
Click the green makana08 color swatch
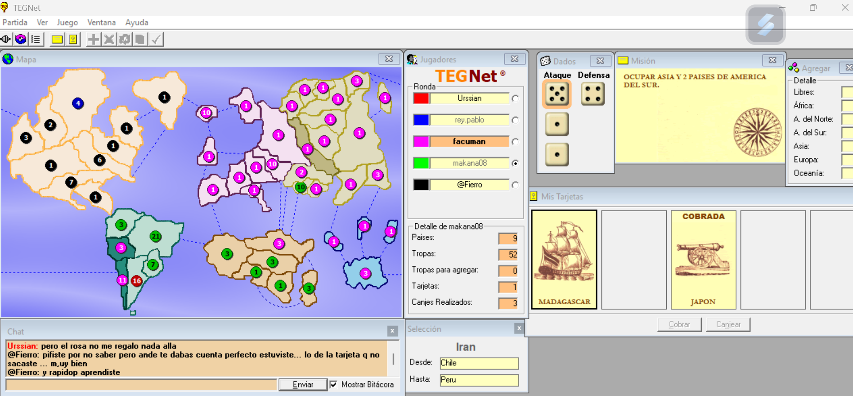point(421,163)
